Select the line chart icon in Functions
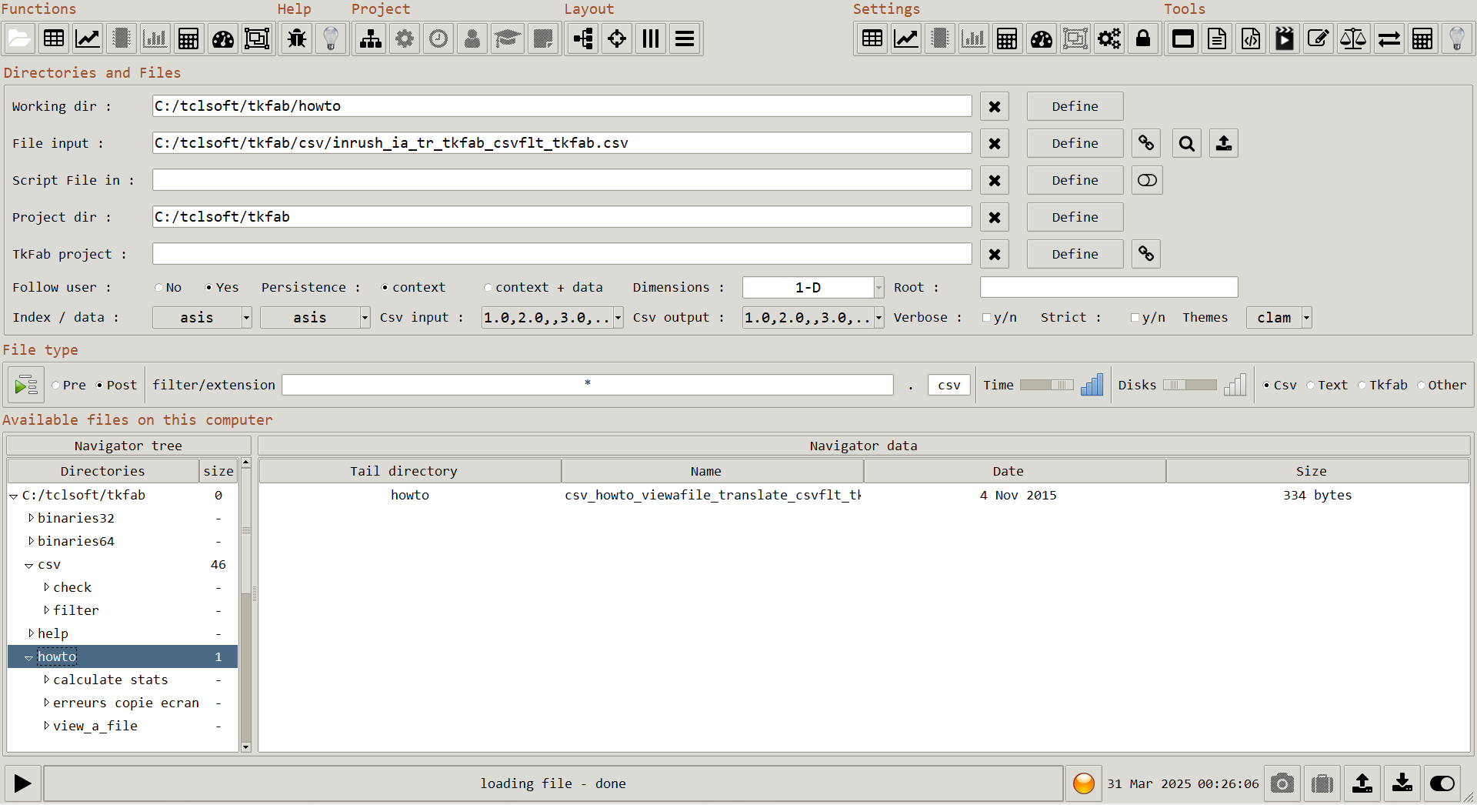 tap(88, 38)
